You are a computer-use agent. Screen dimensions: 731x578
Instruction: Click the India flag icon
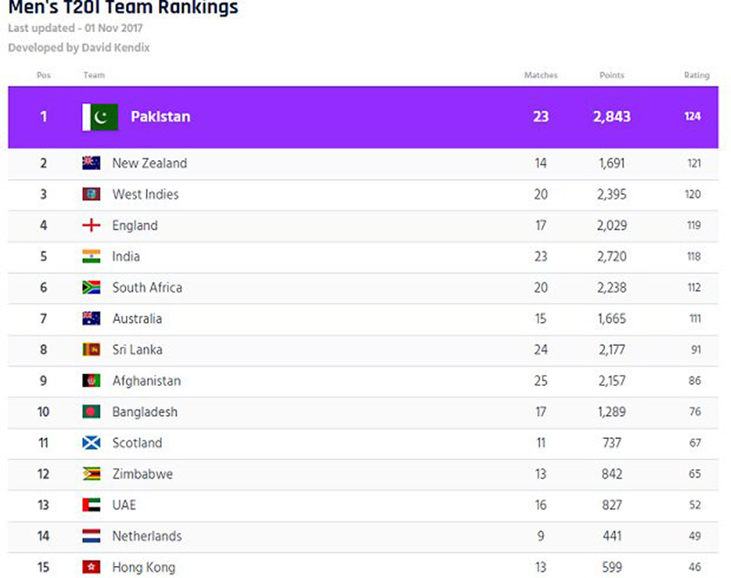pos(90,256)
